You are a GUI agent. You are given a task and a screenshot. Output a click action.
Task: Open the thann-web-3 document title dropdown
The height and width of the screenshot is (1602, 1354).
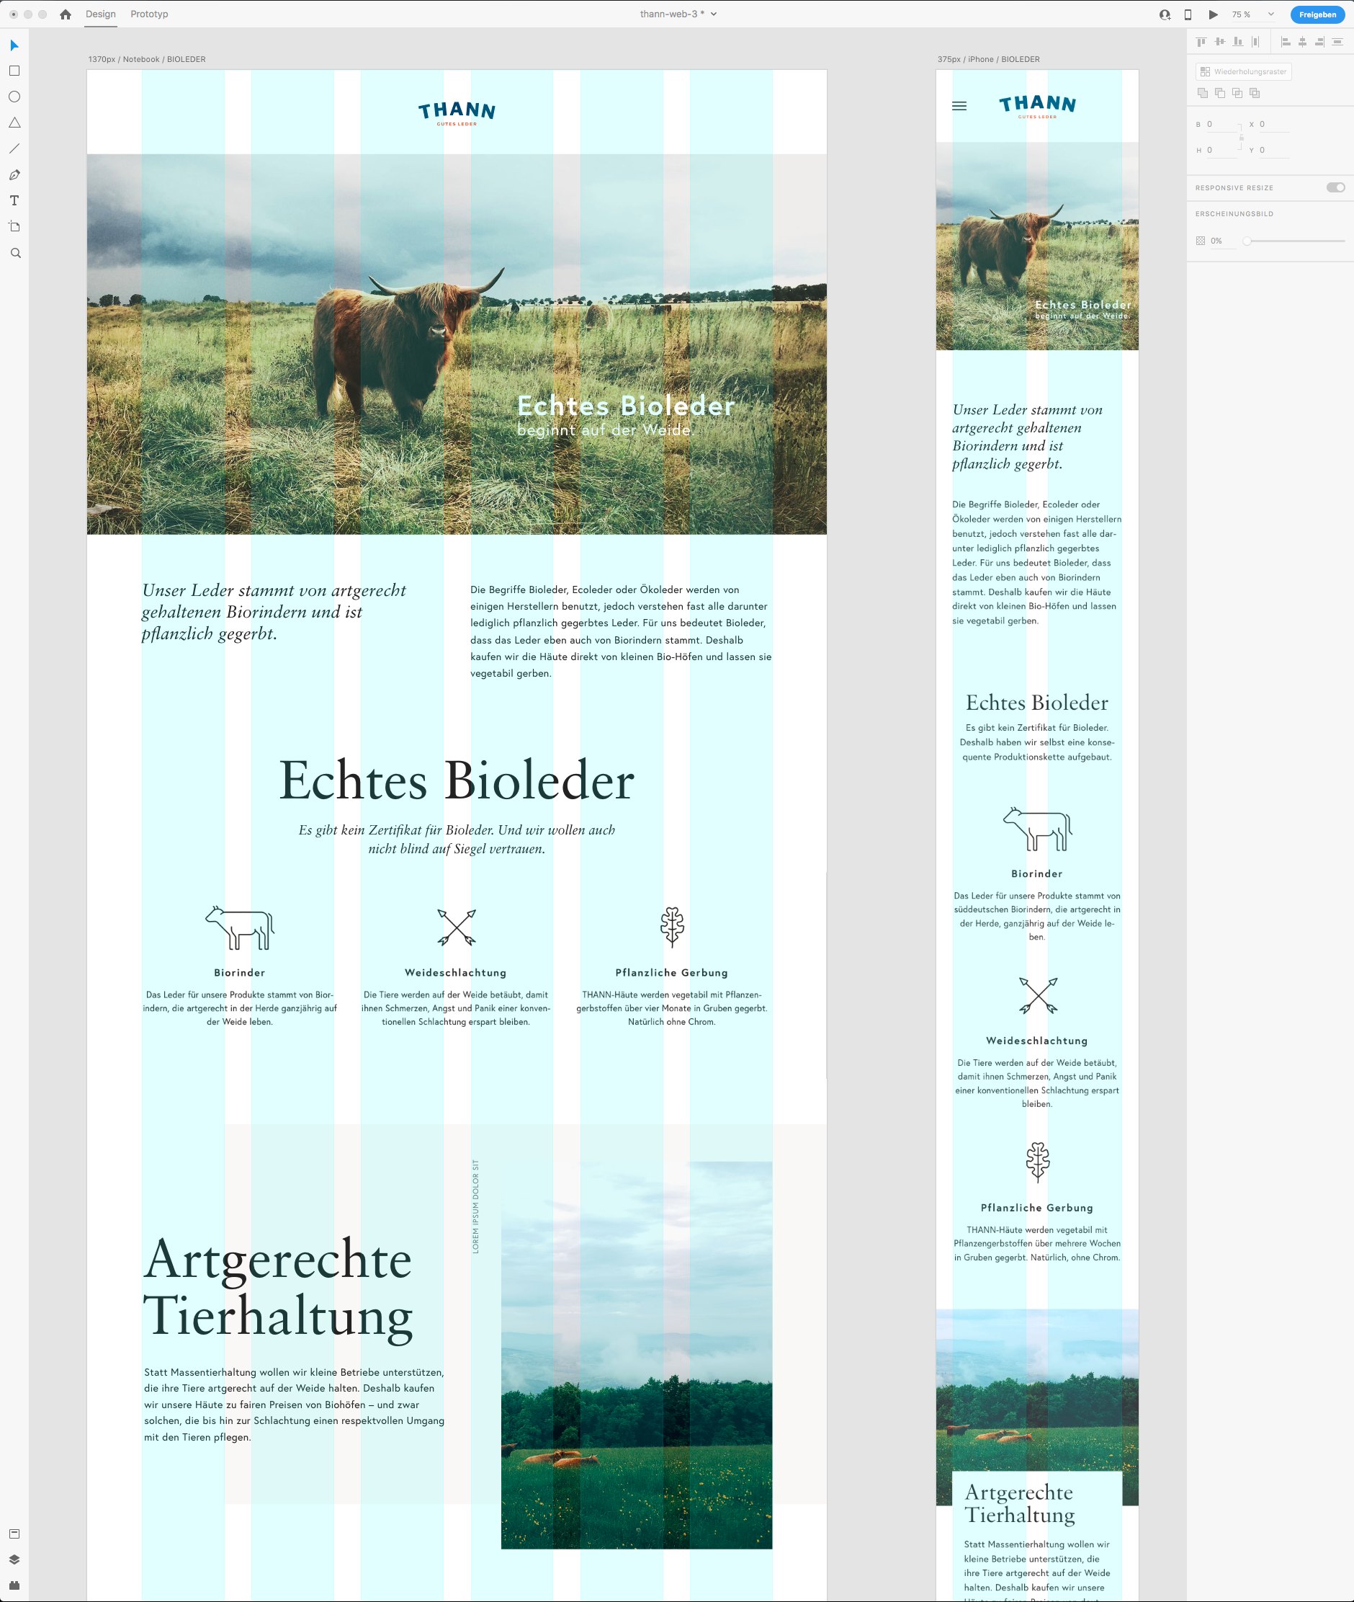678,14
